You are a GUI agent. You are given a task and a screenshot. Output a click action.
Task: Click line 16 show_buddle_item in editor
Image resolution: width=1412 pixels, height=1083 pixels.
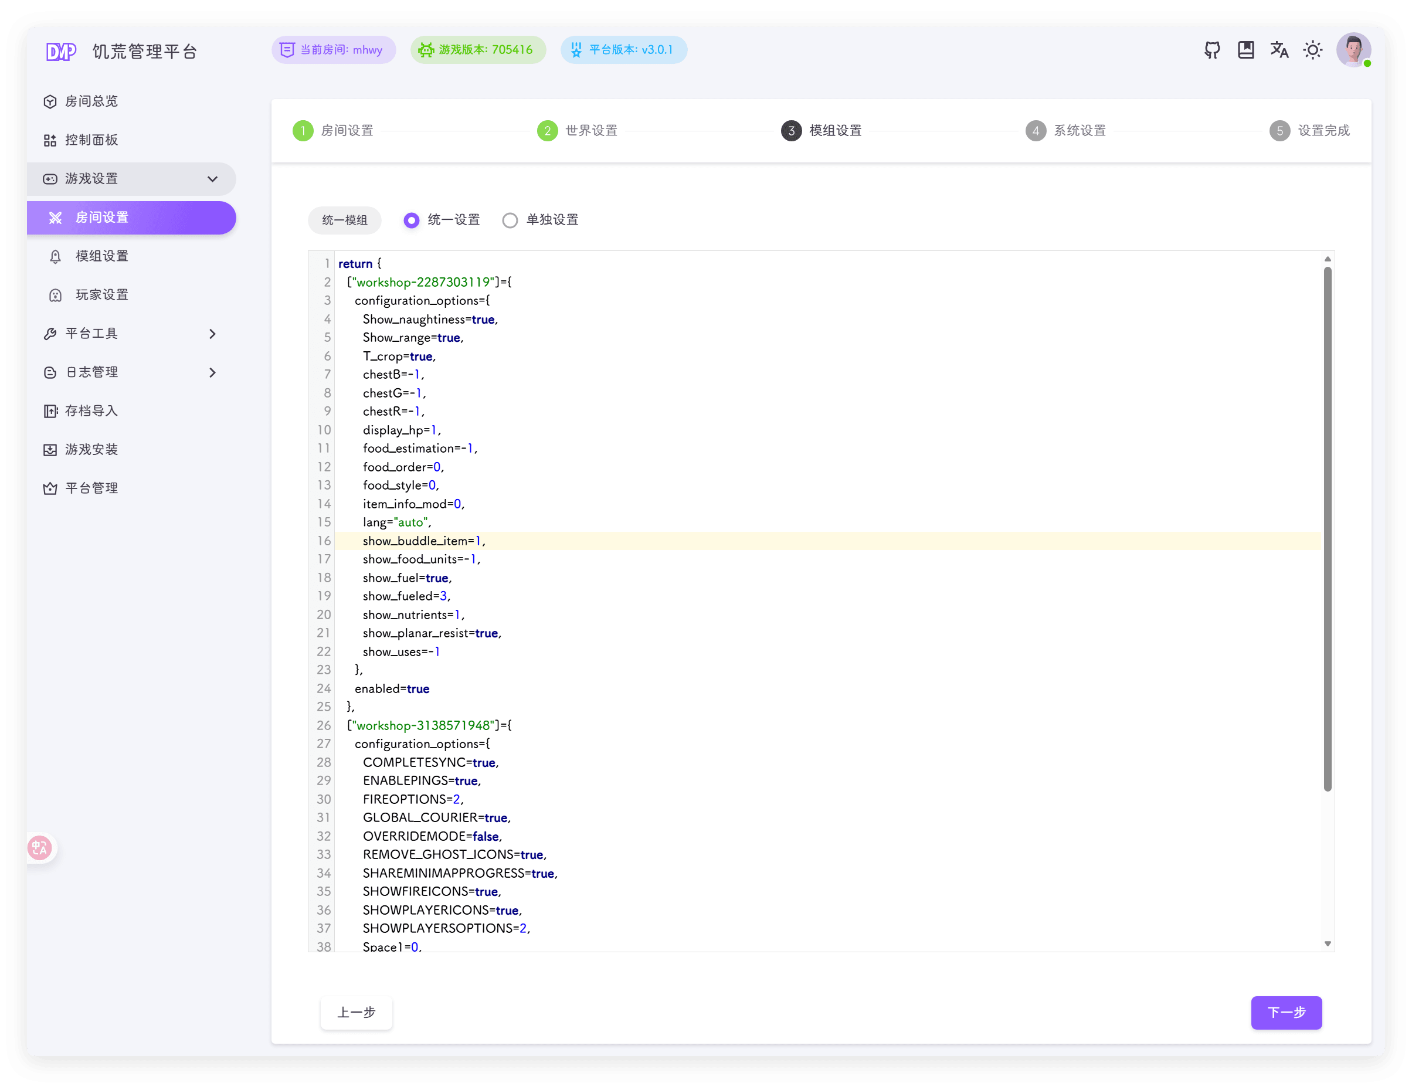[423, 541]
